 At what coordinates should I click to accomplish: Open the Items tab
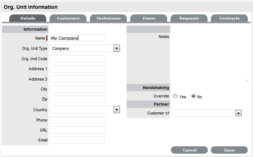point(149,18)
